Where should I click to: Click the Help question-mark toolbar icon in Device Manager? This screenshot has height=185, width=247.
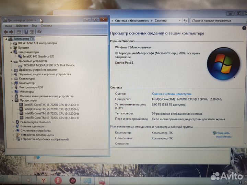(x=26, y=32)
